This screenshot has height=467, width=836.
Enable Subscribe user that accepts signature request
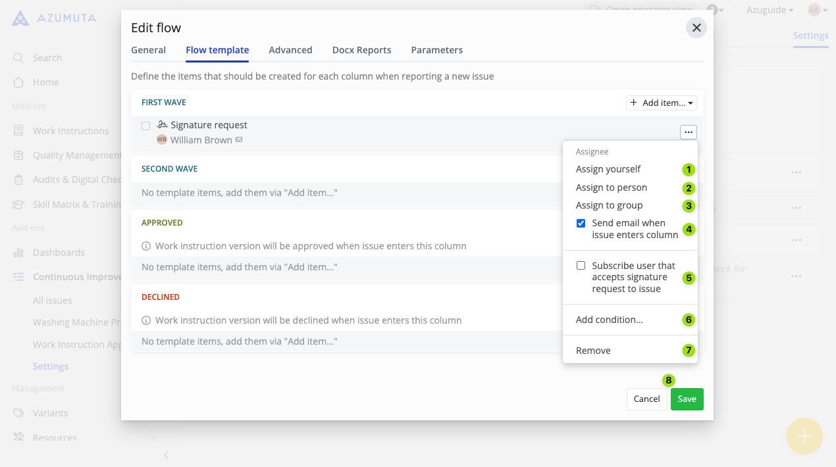click(x=581, y=266)
